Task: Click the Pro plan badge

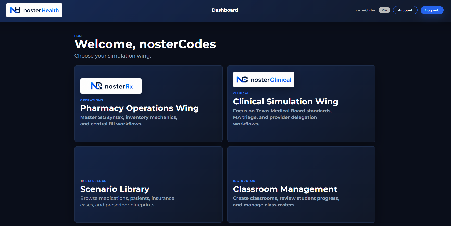Action: (384, 10)
